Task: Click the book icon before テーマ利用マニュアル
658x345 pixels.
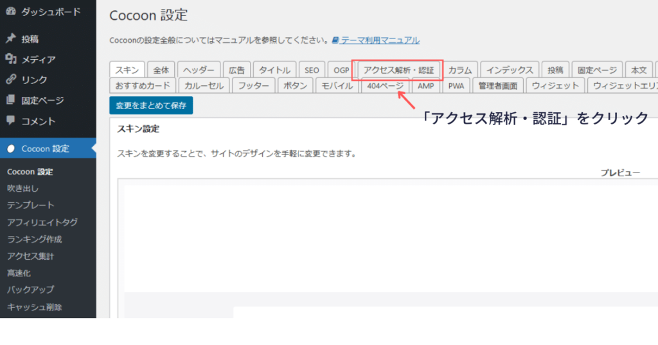Action: pos(335,40)
